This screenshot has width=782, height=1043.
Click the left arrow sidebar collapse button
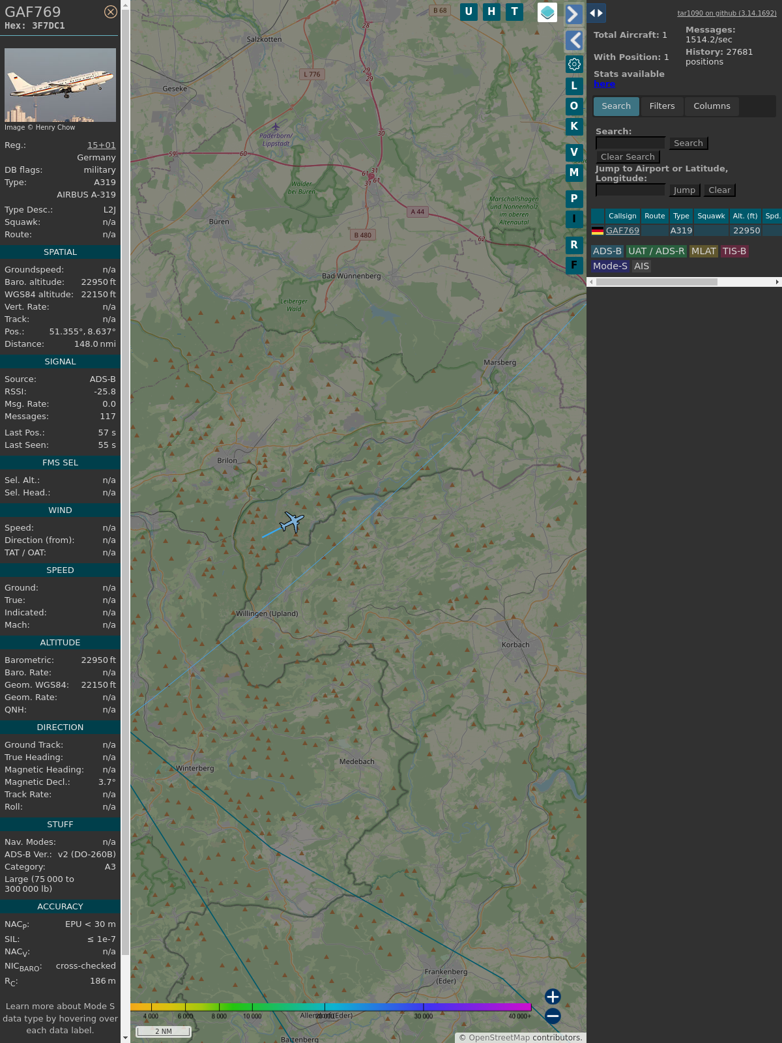(x=573, y=40)
